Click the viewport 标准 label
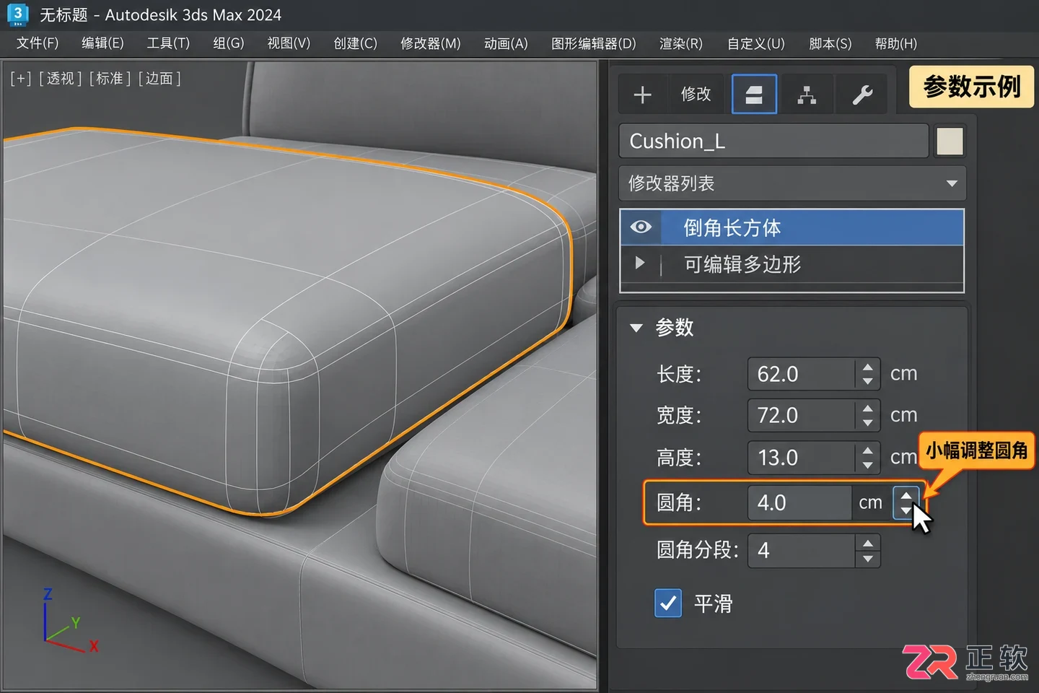1039x693 pixels. [x=110, y=78]
